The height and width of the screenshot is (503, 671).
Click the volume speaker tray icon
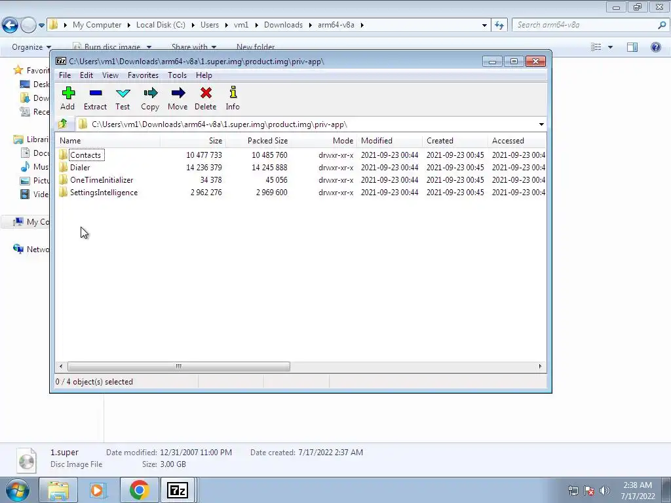[x=604, y=491]
